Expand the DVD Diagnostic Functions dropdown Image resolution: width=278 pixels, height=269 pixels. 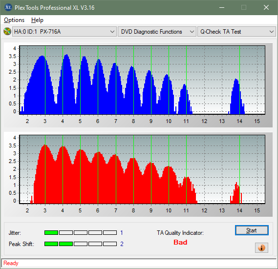pyautogui.click(x=157, y=32)
